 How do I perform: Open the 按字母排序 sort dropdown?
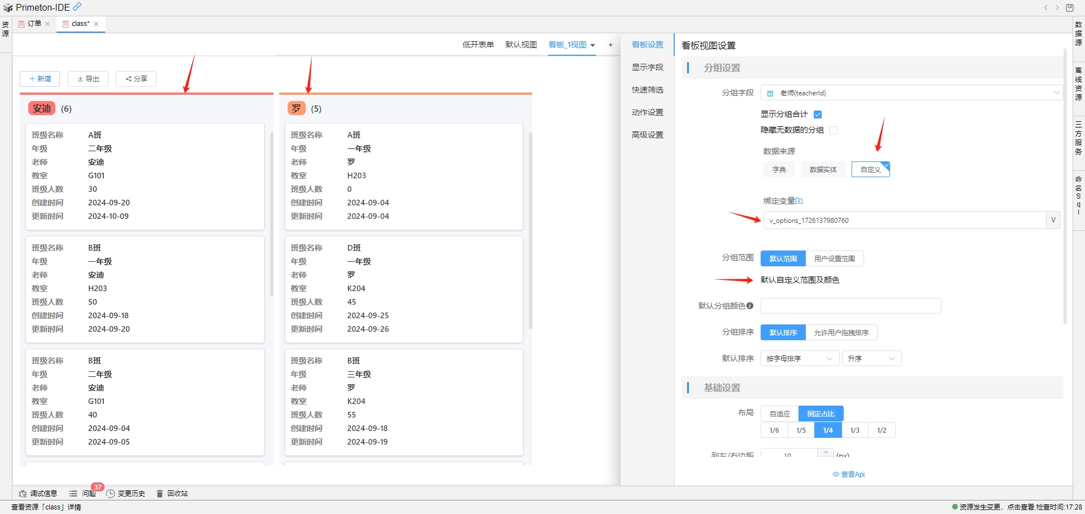[799, 359]
